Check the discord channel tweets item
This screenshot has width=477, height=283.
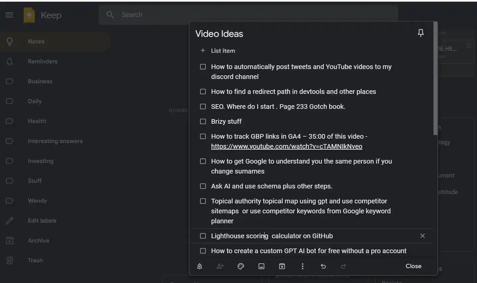tap(203, 67)
